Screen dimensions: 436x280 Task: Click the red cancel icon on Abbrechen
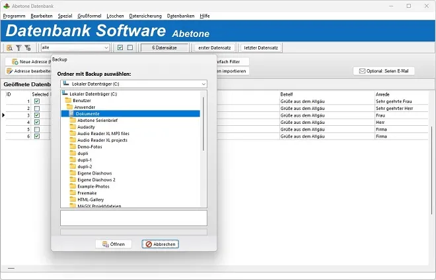(149, 244)
